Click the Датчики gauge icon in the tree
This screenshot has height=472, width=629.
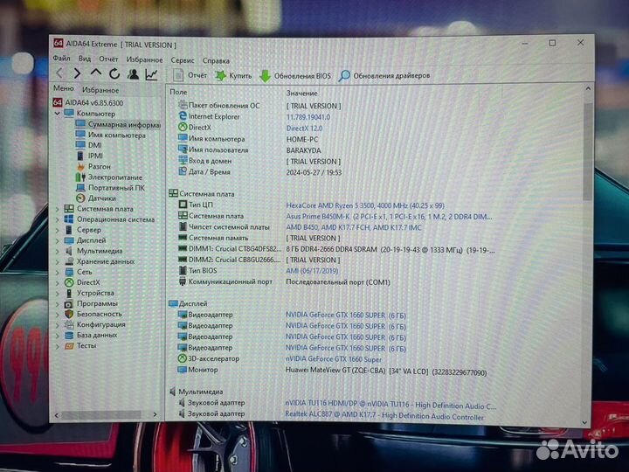pos(80,198)
